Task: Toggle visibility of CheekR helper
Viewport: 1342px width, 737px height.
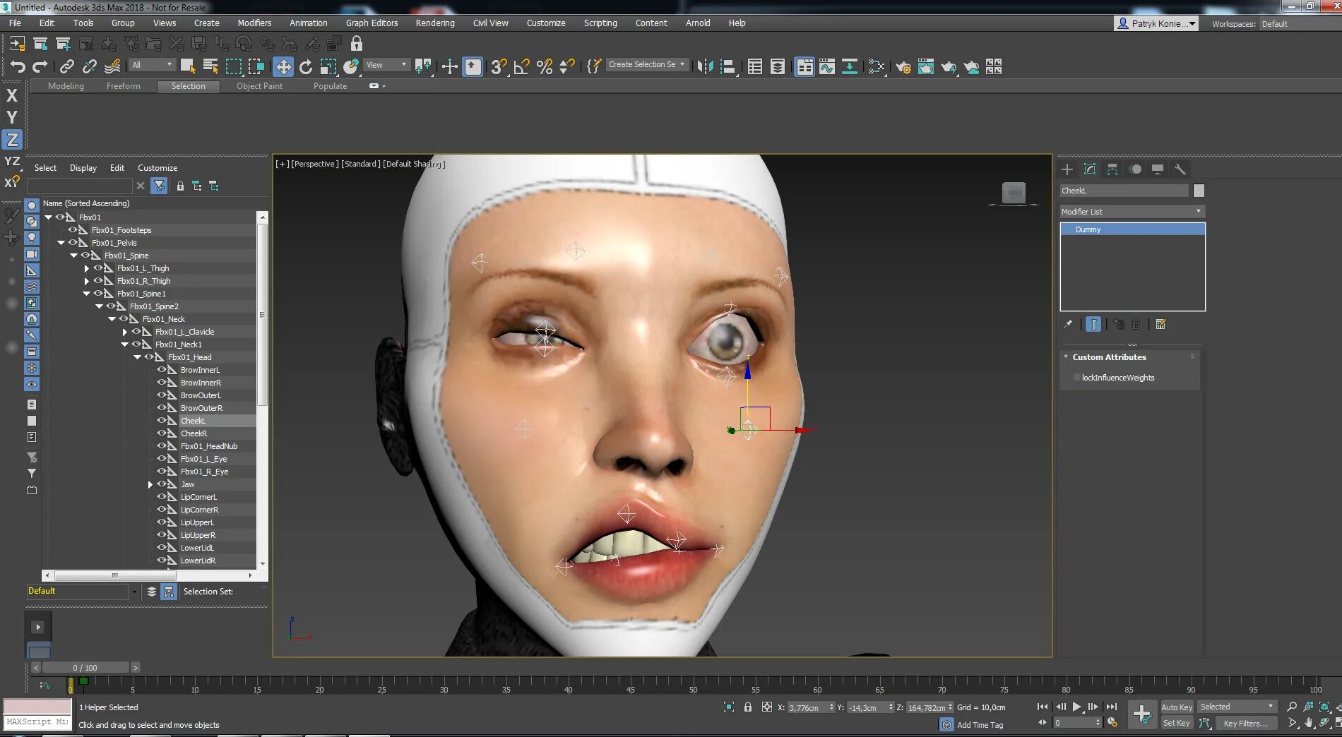Action: click(162, 433)
